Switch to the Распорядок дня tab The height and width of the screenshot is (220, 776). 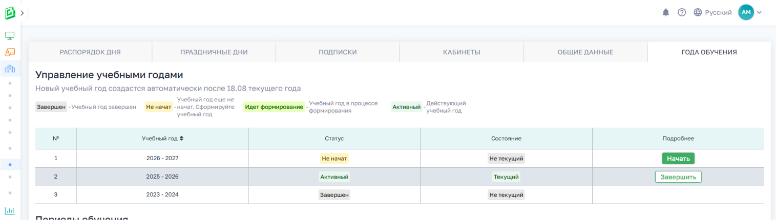pyautogui.click(x=90, y=52)
